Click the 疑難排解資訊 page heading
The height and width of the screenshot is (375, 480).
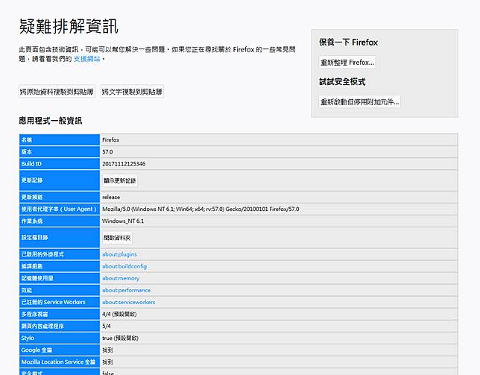[69, 26]
